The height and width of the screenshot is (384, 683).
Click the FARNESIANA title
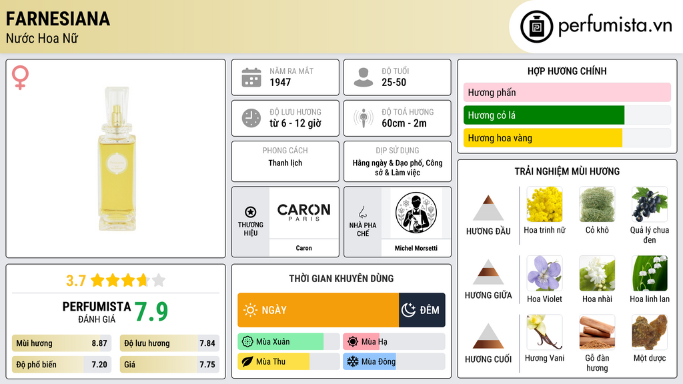(57, 19)
